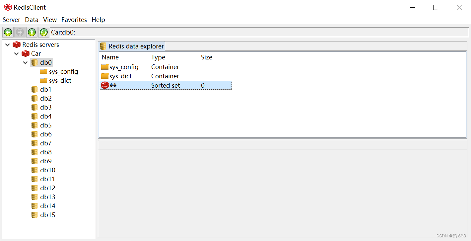471x241 pixels.
Task: Click the Car:db0: address field
Action: point(259,32)
